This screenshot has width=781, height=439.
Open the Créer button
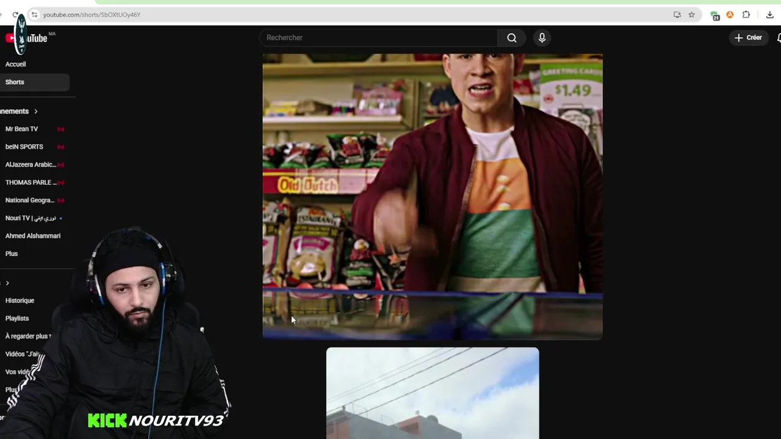[x=748, y=38]
